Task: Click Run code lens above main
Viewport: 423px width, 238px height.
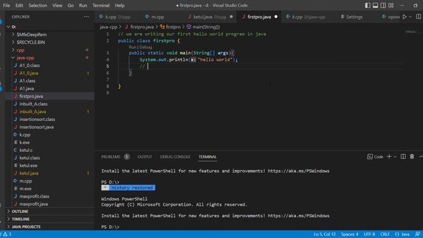Action: (x=132, y=47)
